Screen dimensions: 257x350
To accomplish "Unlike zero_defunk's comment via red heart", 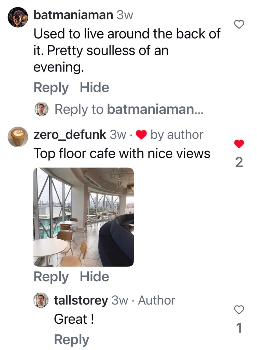I will [x=239, y=144].
